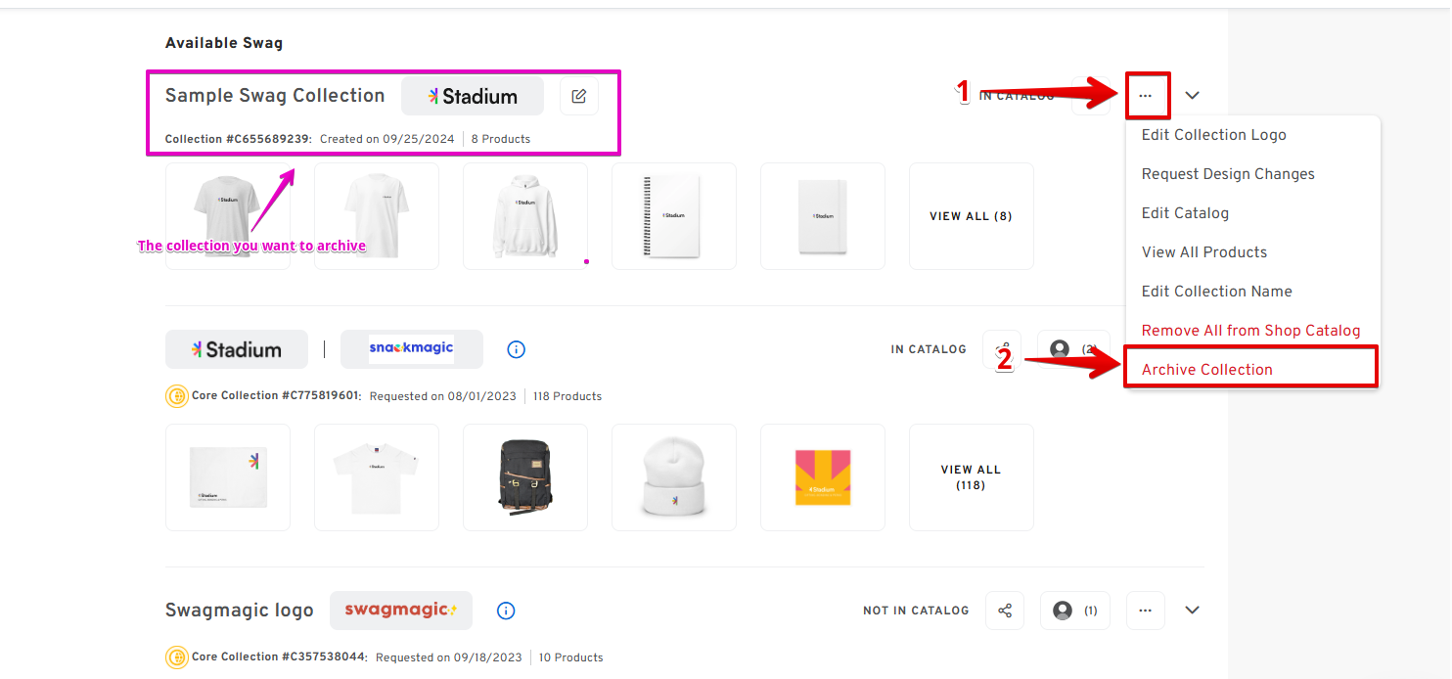This screenshot has width=1452, height=679.
Task: Click the share icon in Swagmagic logo row
Action: 1005,611
